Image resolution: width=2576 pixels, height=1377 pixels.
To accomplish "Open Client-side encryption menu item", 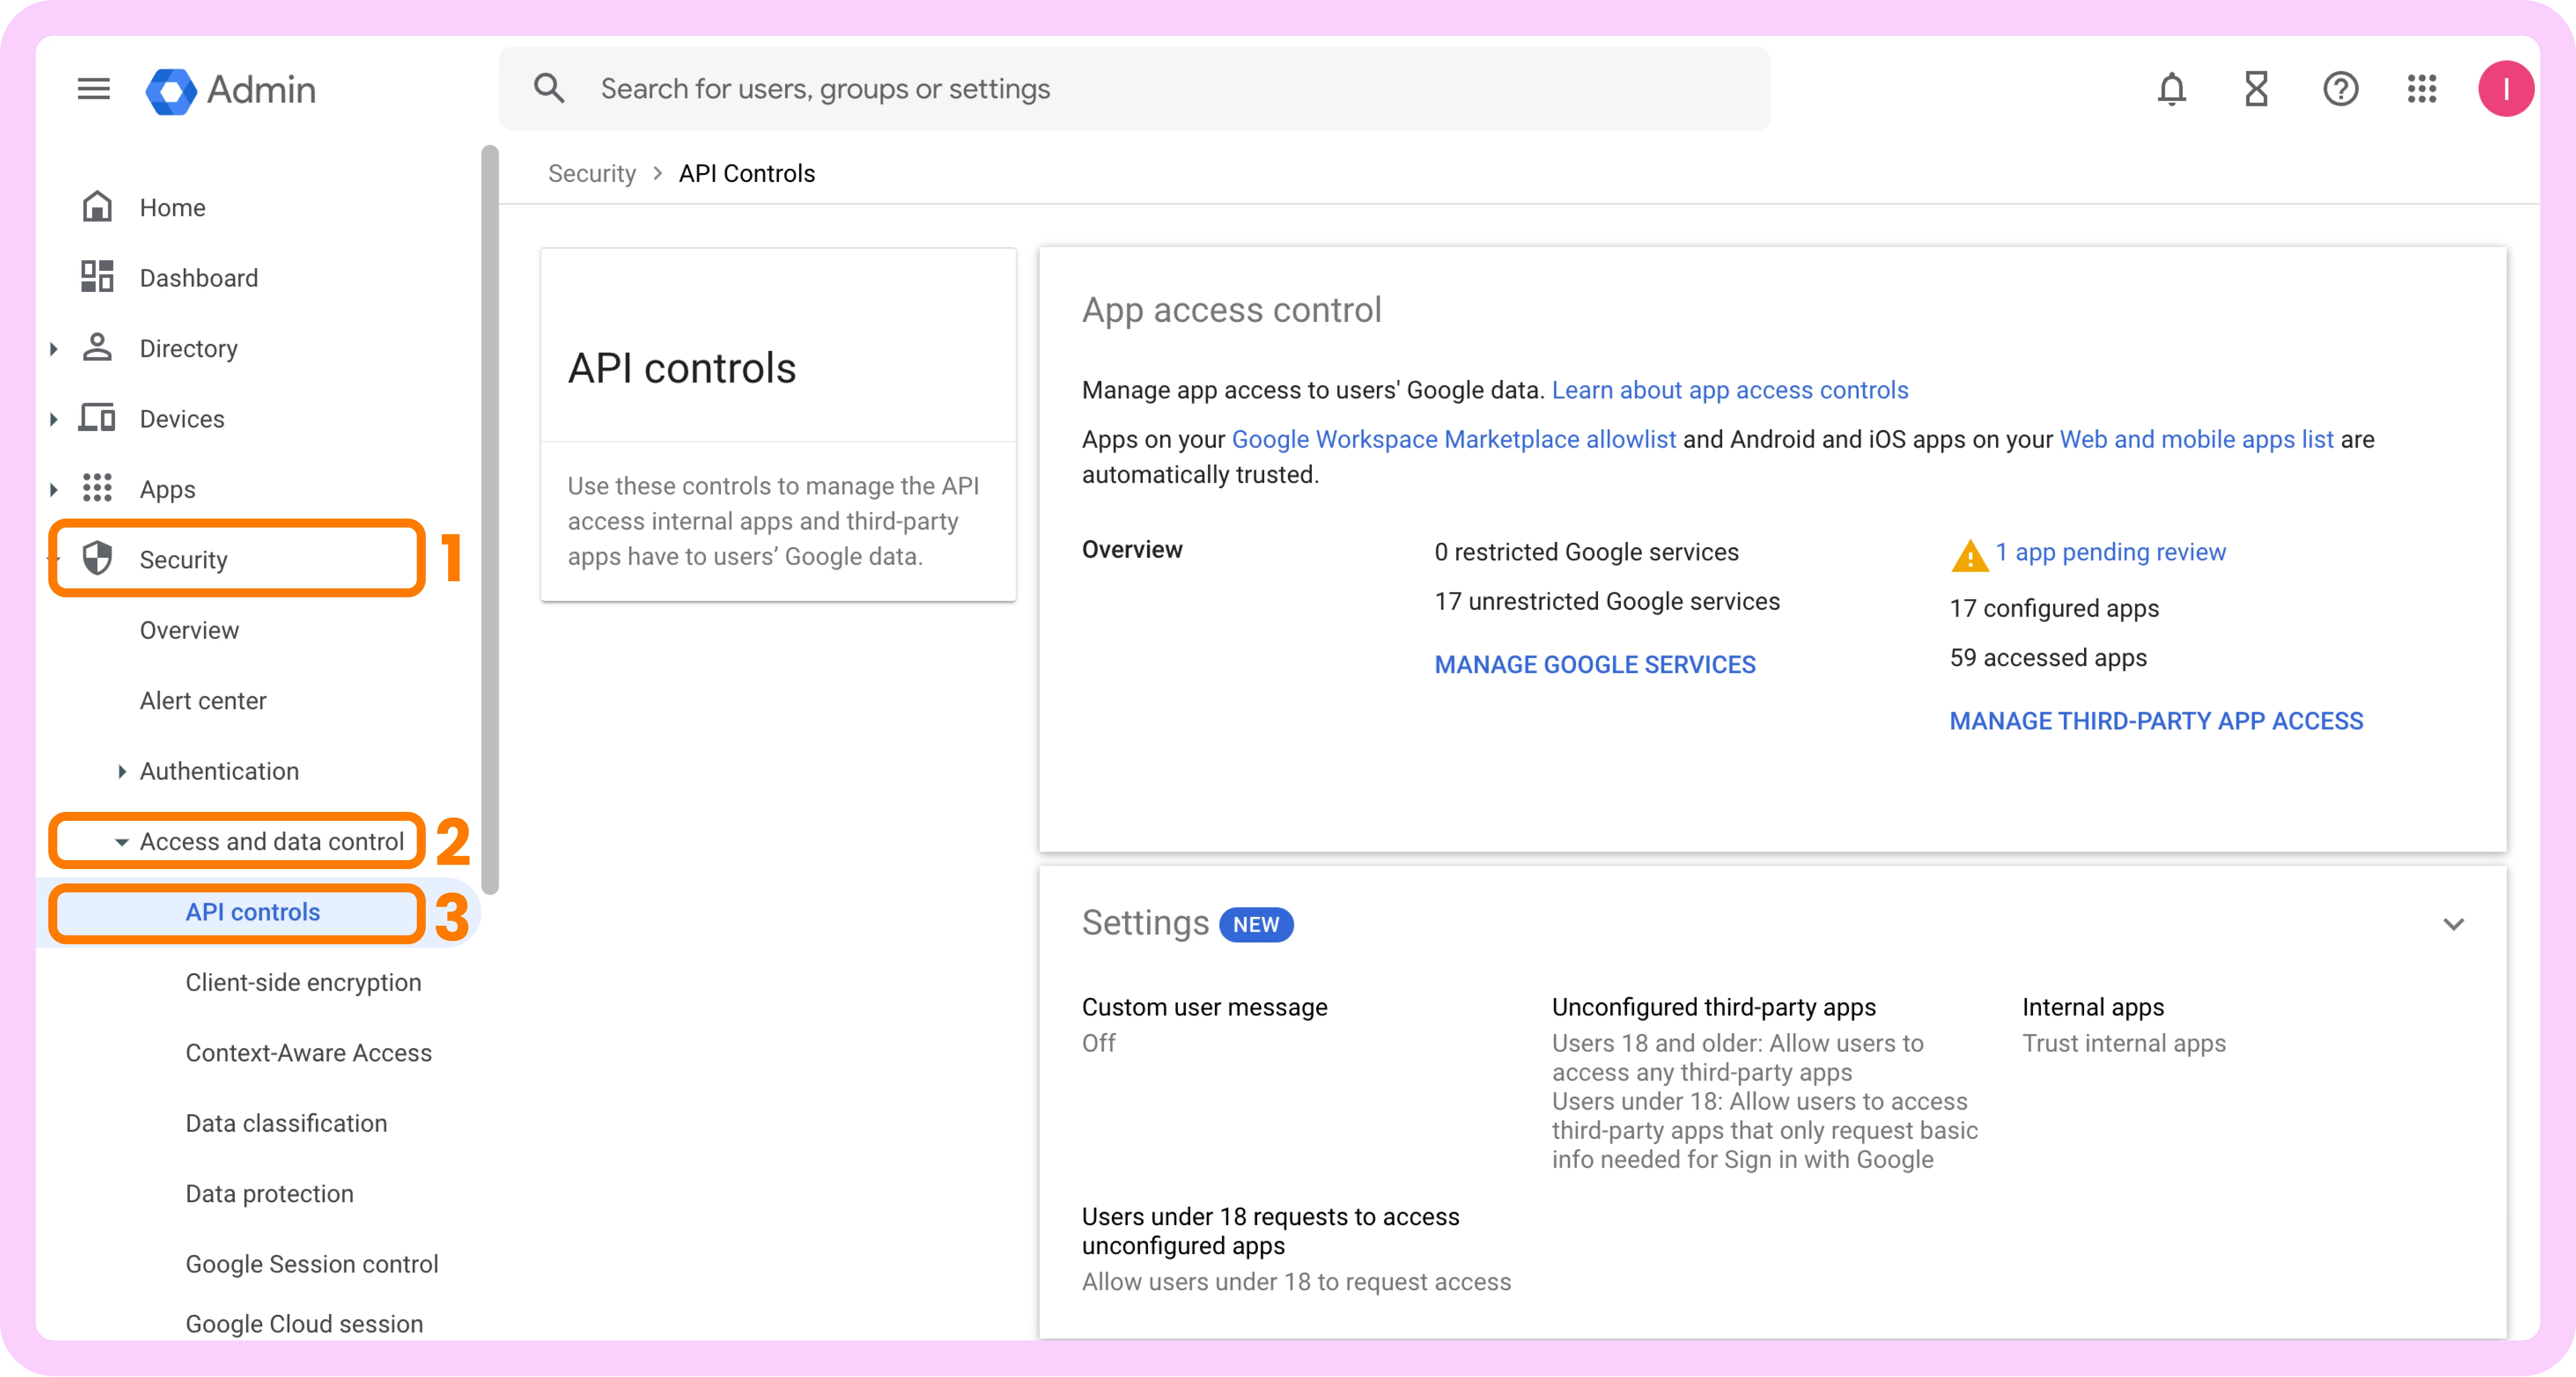I will [303, 982].
